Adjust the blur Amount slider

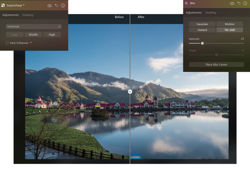202,43
